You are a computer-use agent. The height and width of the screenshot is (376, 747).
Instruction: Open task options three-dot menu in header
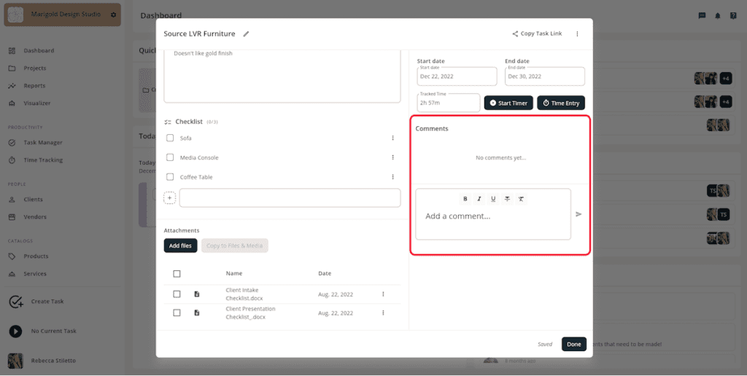(578, 34)
